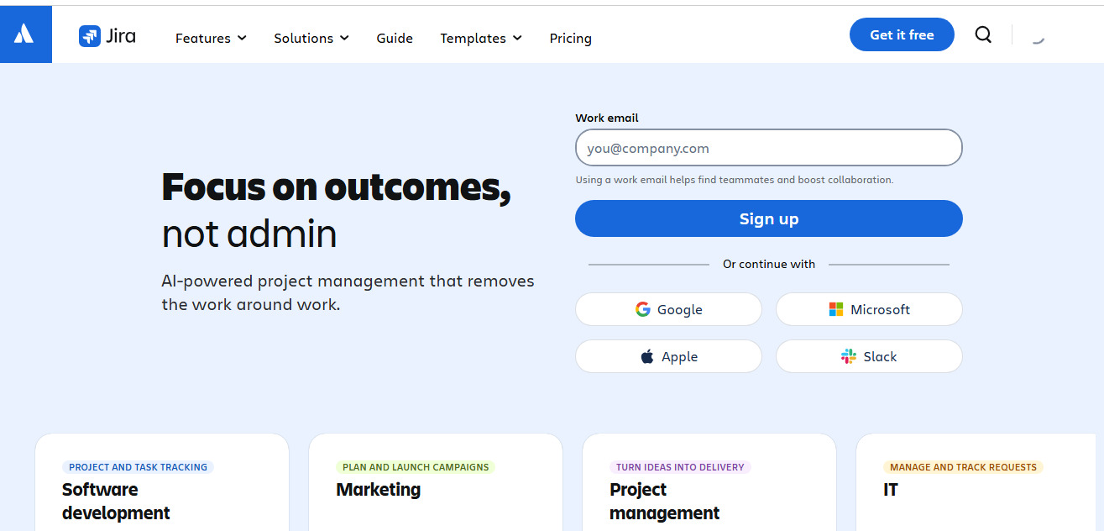Expand the Templates dropdown

tap(480, 38)
